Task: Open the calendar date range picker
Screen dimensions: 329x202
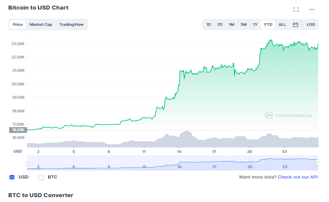Action: pos(295,25)
